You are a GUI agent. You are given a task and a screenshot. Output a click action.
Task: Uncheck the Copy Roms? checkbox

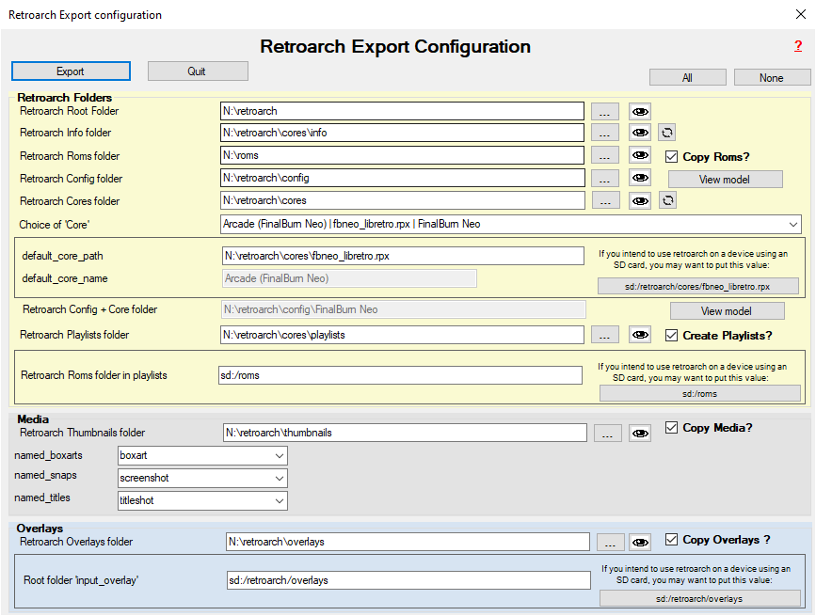coord(672,157)
